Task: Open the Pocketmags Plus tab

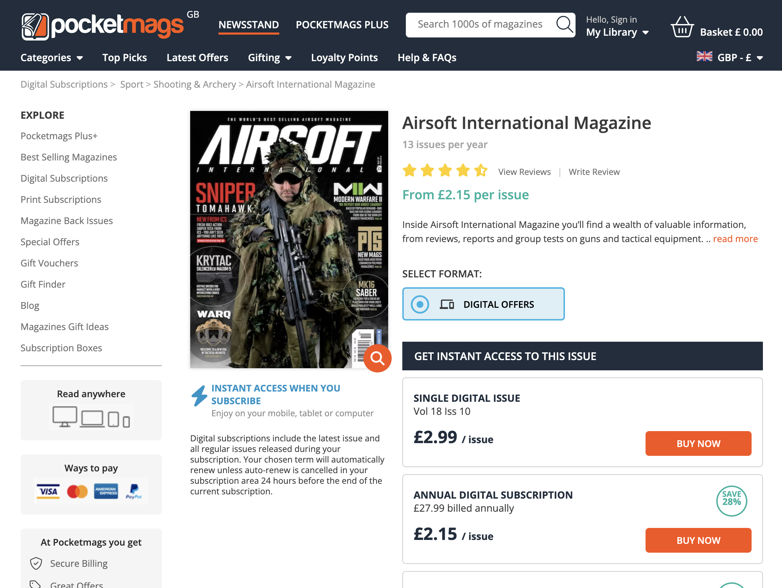Action: click(342, 25)
